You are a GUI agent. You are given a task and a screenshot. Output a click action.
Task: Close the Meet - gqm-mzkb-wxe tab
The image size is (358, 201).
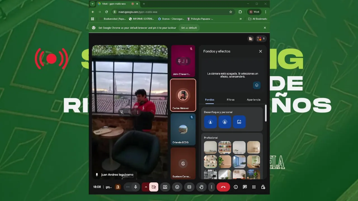click(x=137, y=4)
